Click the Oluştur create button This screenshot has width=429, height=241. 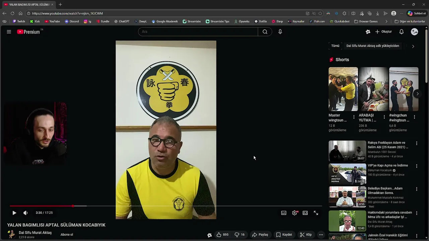(383, 32)
